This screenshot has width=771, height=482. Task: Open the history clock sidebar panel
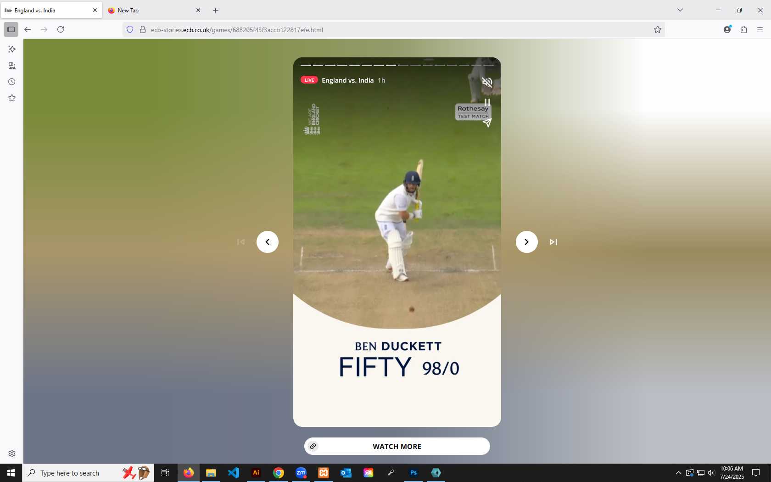(12, 82)
